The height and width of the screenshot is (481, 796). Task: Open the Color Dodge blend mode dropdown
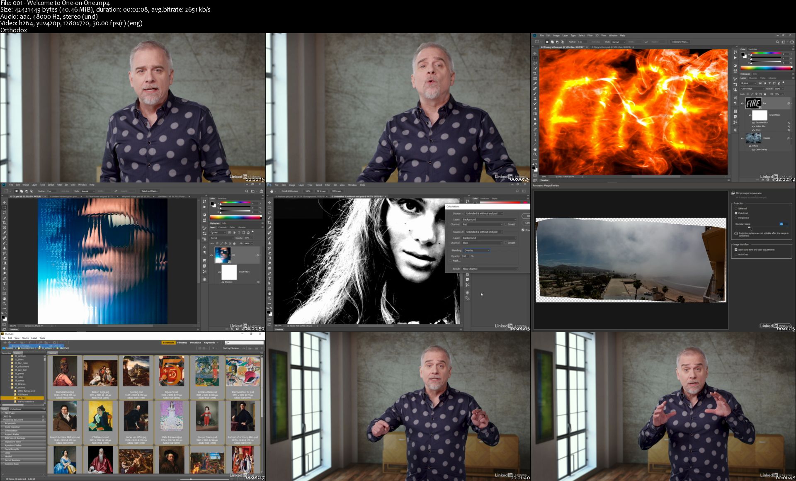[752, 89]
